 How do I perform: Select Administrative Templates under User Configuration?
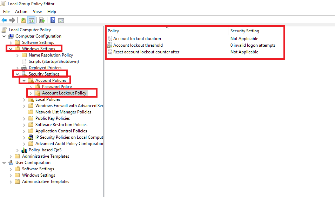coord(46,182)
